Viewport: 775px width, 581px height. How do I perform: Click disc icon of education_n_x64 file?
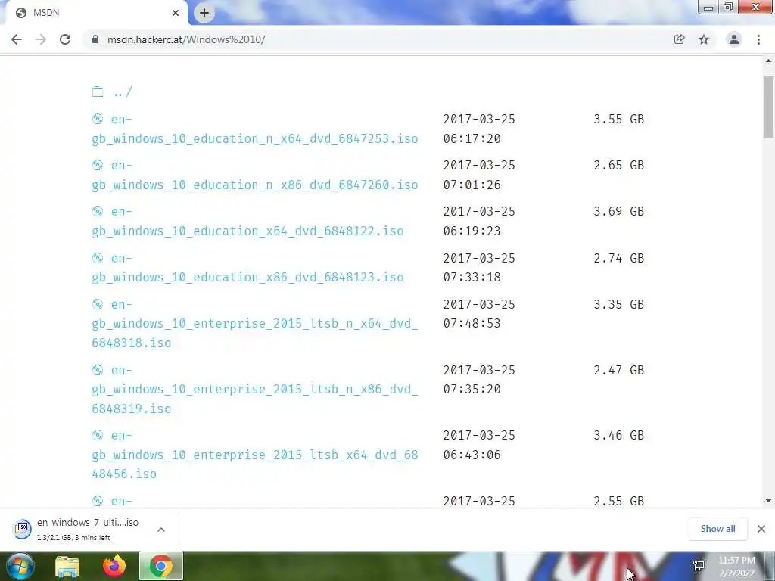[x=98, y=119]
